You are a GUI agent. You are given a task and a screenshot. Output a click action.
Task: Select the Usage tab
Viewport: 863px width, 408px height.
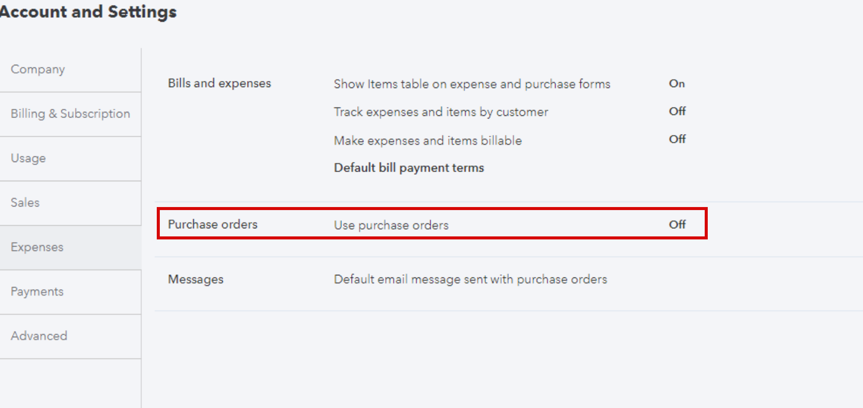coord(70,159)
